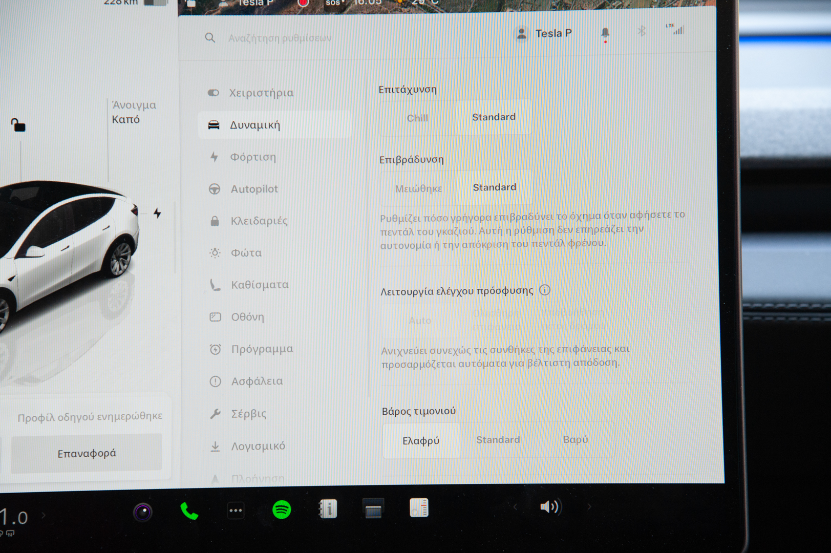This screenshot has height=553, width=831.
Task: Set acceleration to Standard
Action: (494, 117)
